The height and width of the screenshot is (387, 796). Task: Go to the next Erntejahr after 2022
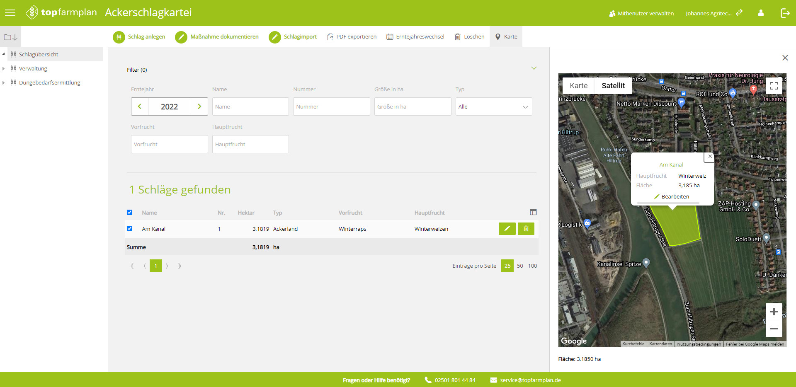(199, 106)
